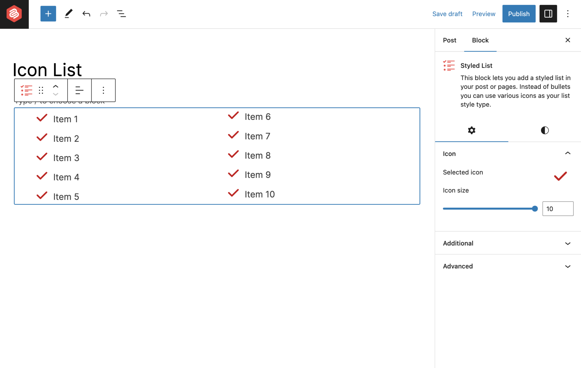
Task: Click Save draft link
Action: (447, 14)
